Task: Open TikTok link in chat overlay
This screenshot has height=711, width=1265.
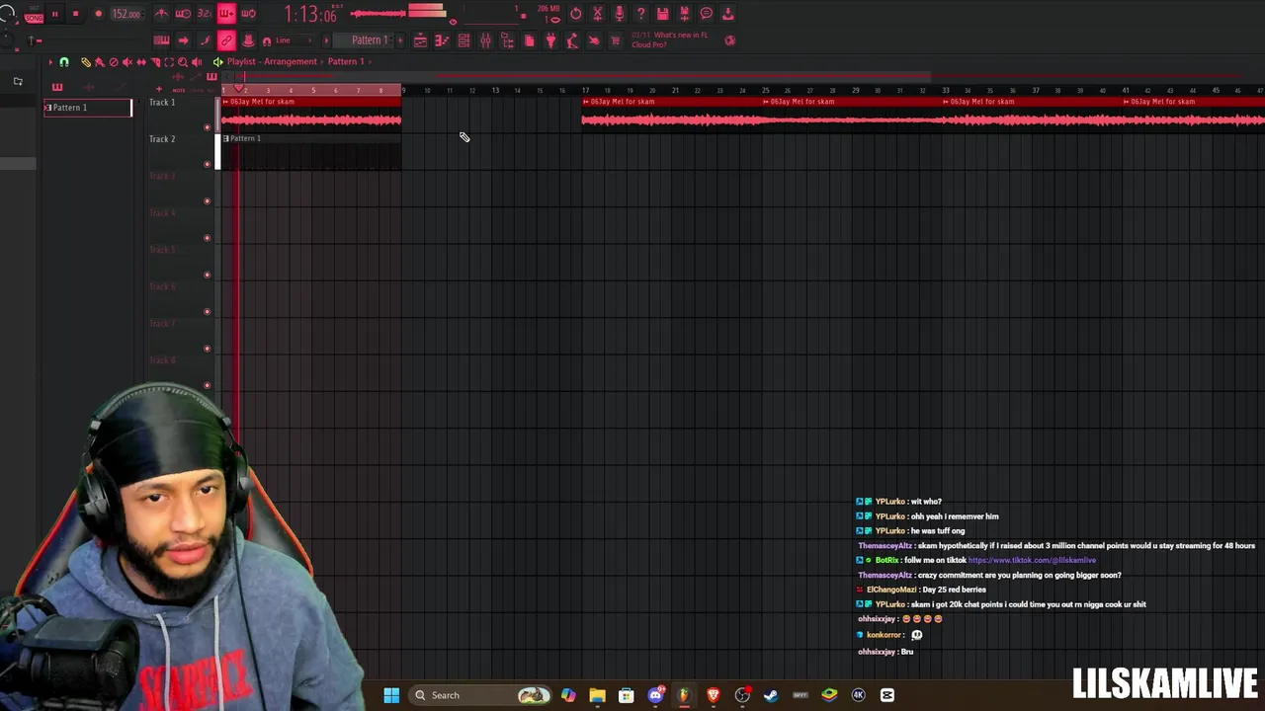Action: coord(1032,560)
